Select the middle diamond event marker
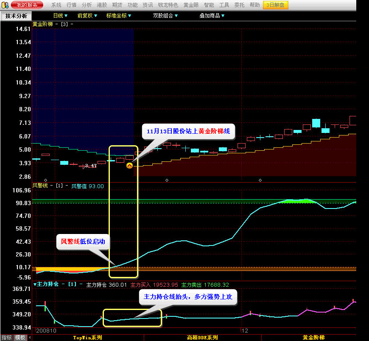369x341 pixels. coord(167,180)
